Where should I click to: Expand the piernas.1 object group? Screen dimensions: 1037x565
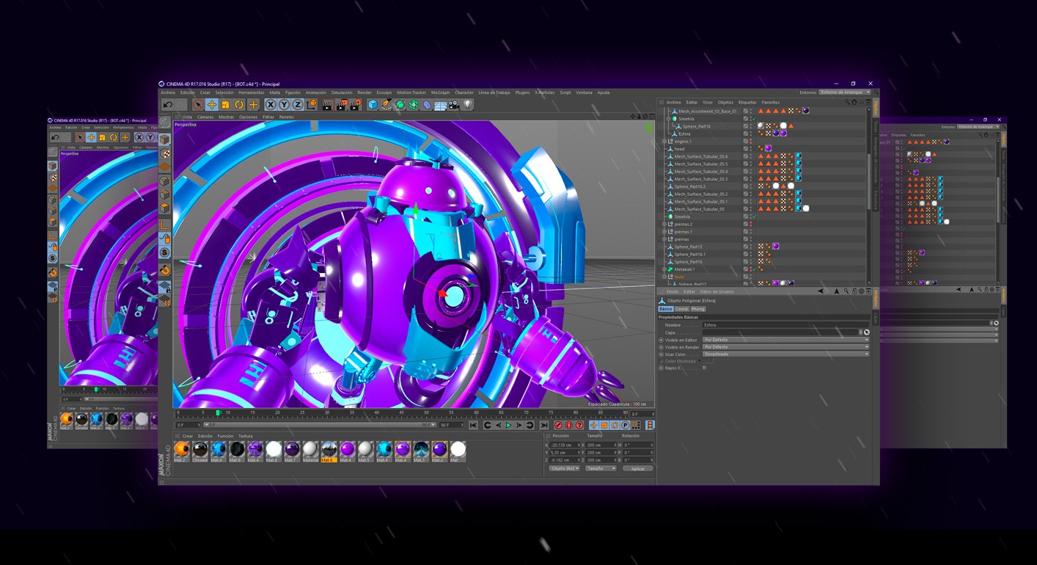point(664,231)
